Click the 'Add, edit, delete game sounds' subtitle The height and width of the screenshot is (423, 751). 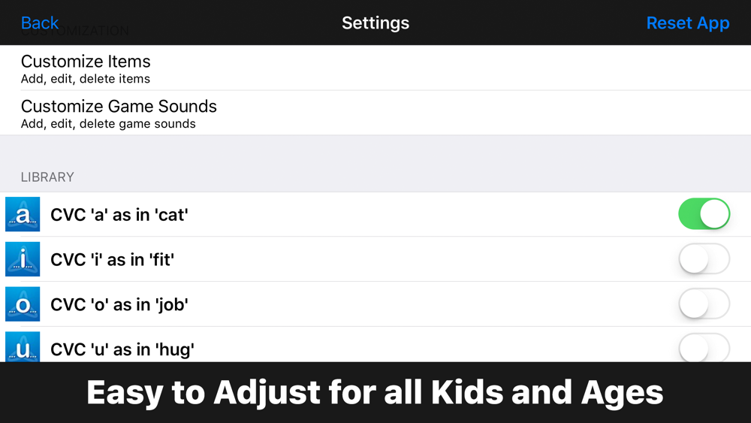(x=108, y=124)
